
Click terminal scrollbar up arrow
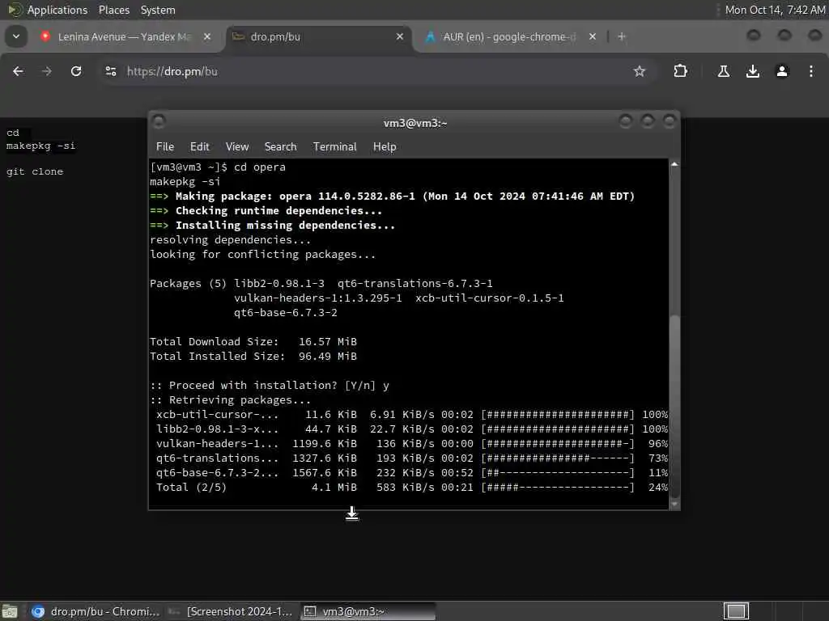674,164
